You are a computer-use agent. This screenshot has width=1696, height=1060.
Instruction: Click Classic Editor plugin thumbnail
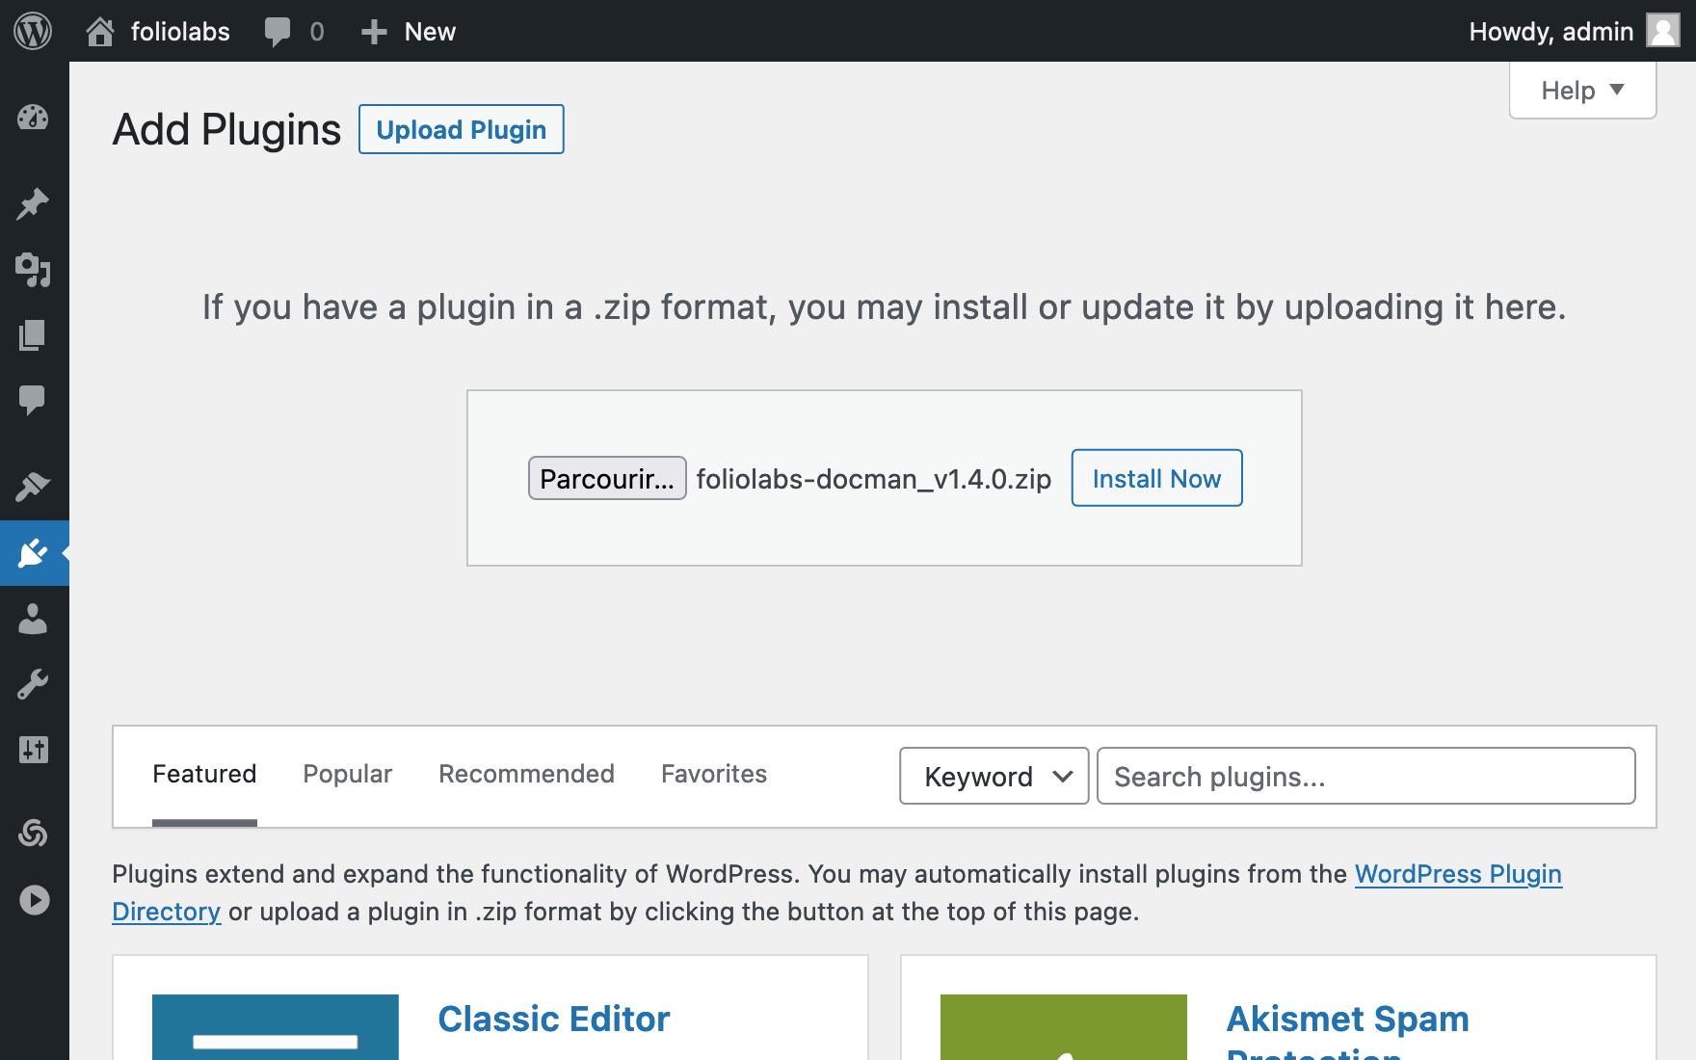[x=276, y=1027]
